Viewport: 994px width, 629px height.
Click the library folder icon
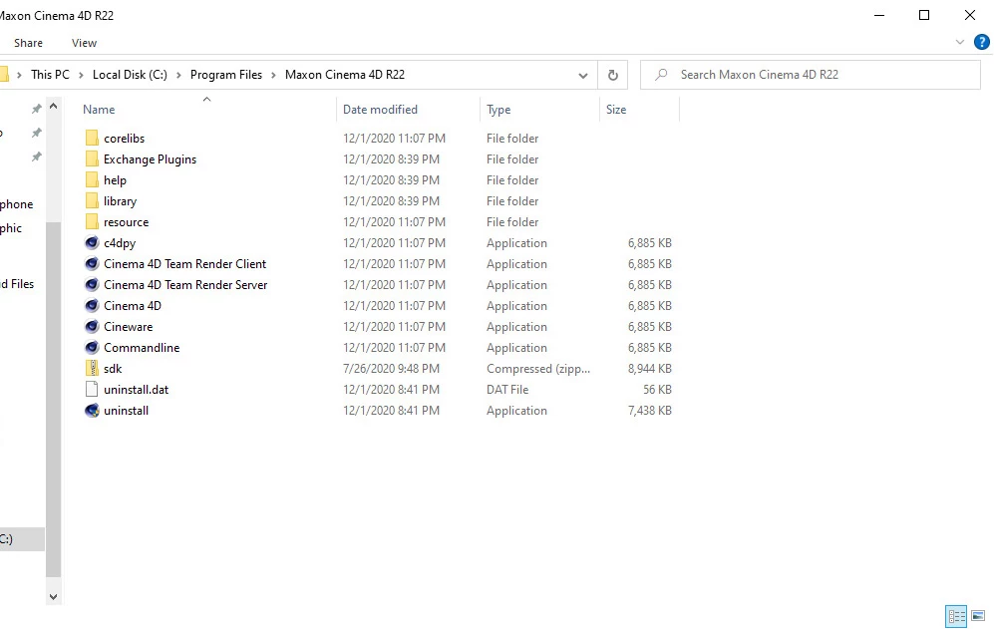pyautogui.click(x=92, y=201)
